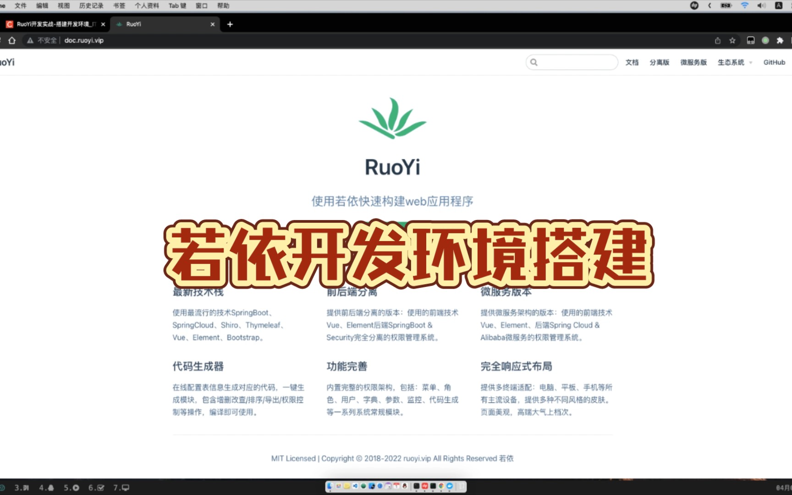Open the reading mode icon in address bar
Image resolution: width=792 pixels, height=495 pixels.
pos(751,40)
